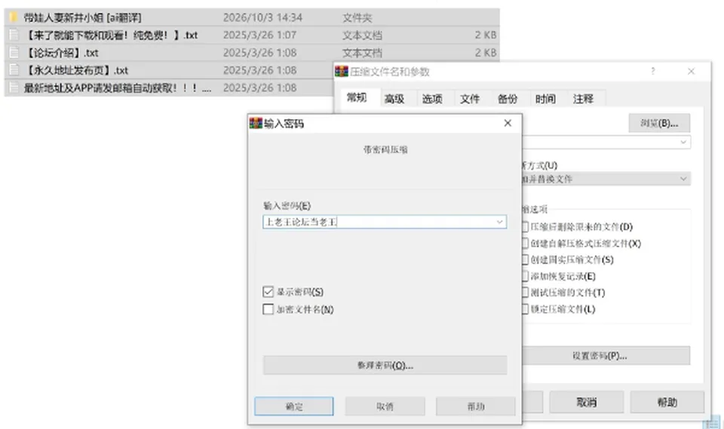This screenshot has width=724, height=429.
Task: Click the text file icon of 【论坛介绍】.txt
Action: point(14,53)
